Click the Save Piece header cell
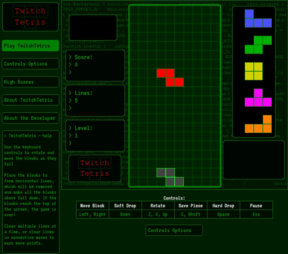This screenshot has width=288, height=254. point(190,206)
